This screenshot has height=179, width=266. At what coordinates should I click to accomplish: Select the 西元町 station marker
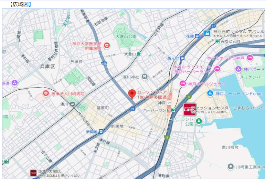(182, 58)
